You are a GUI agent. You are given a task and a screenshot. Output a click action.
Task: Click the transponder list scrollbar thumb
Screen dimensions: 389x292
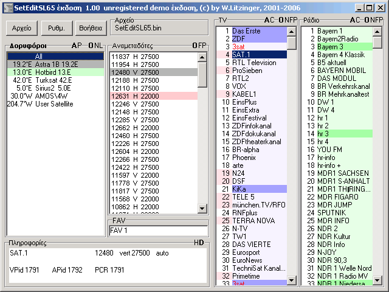[202, 74]
